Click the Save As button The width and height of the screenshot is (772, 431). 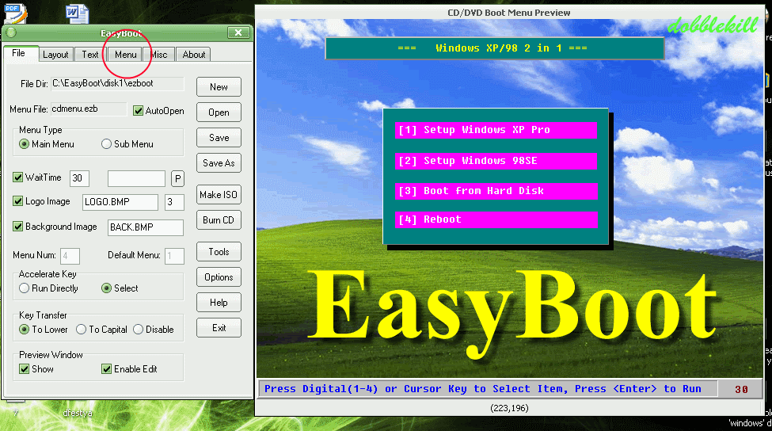(219, 163)
